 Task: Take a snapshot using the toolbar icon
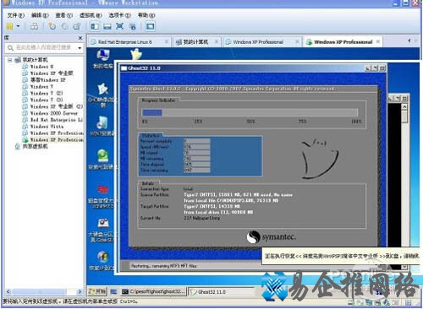point(52,26)
